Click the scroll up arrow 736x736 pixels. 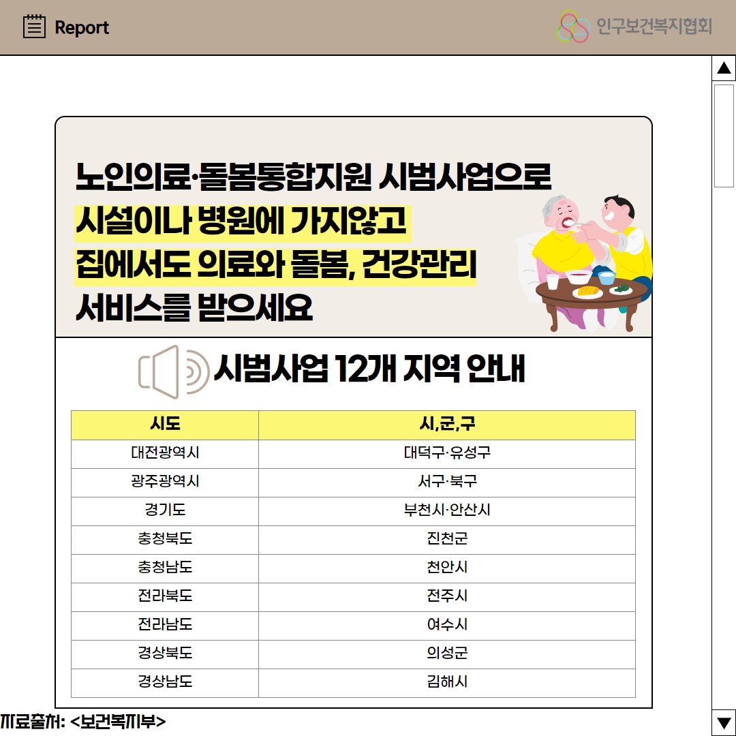click(724, 68)
